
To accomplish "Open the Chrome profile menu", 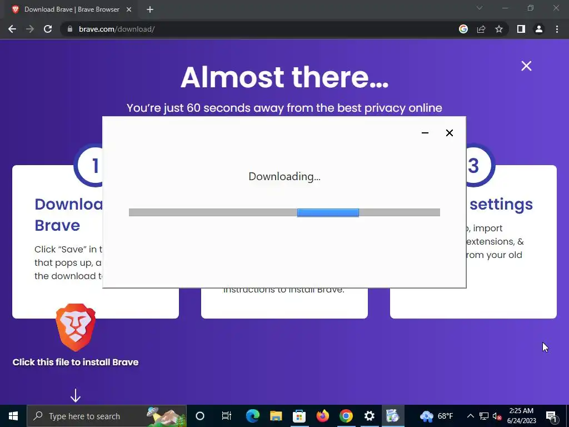I will pyautogui.click(x=539, y=29).
